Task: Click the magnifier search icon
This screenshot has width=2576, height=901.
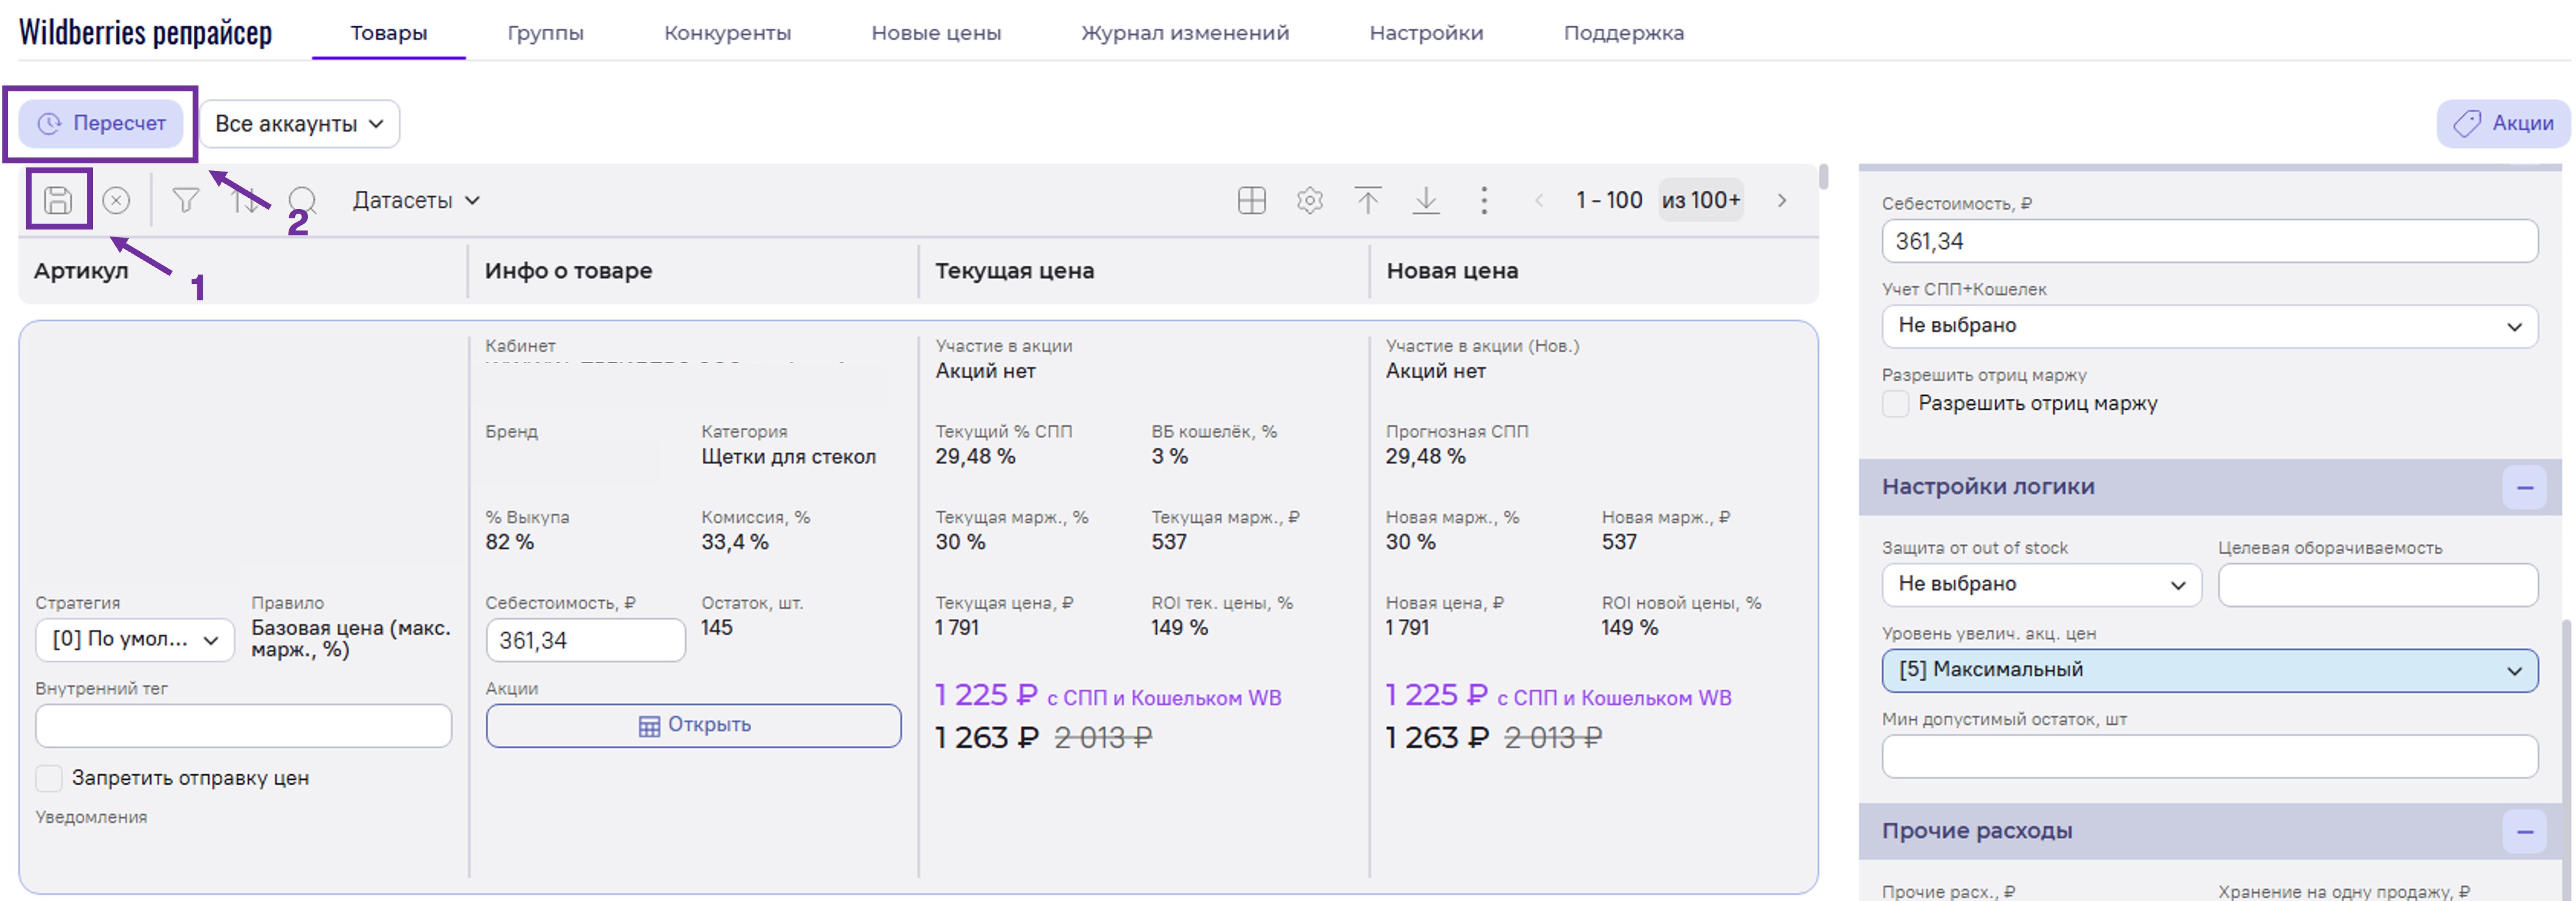Action: click(302, 200)
